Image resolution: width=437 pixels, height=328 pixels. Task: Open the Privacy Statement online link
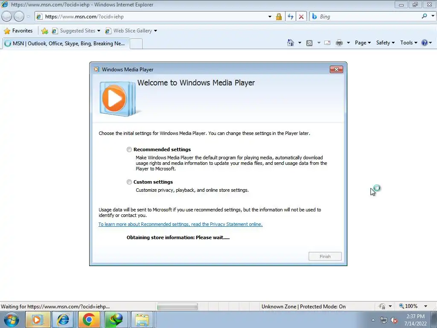pos(181,224)
